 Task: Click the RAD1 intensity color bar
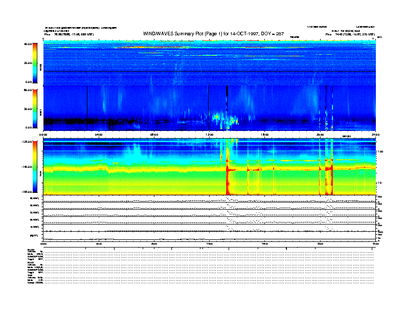(x=35, y=108)
